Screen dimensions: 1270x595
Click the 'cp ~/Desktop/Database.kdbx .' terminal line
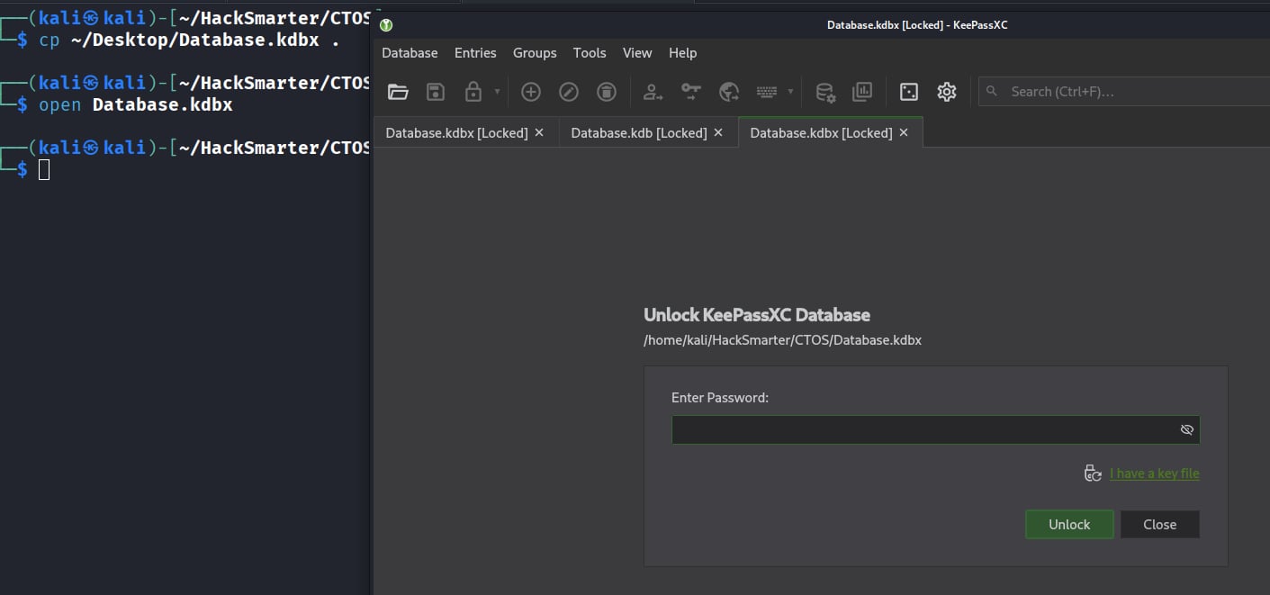189,41
